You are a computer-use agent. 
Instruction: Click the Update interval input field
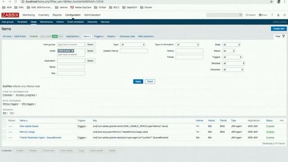point(134,51)
